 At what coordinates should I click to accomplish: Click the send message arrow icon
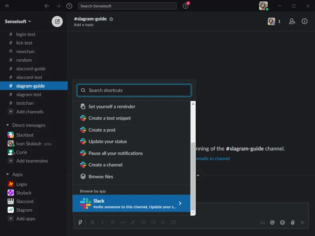pos(302,223)
